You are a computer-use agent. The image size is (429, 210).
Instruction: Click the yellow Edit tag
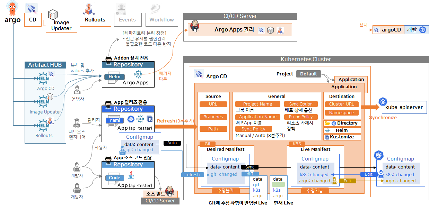click(x=347, y=181)
